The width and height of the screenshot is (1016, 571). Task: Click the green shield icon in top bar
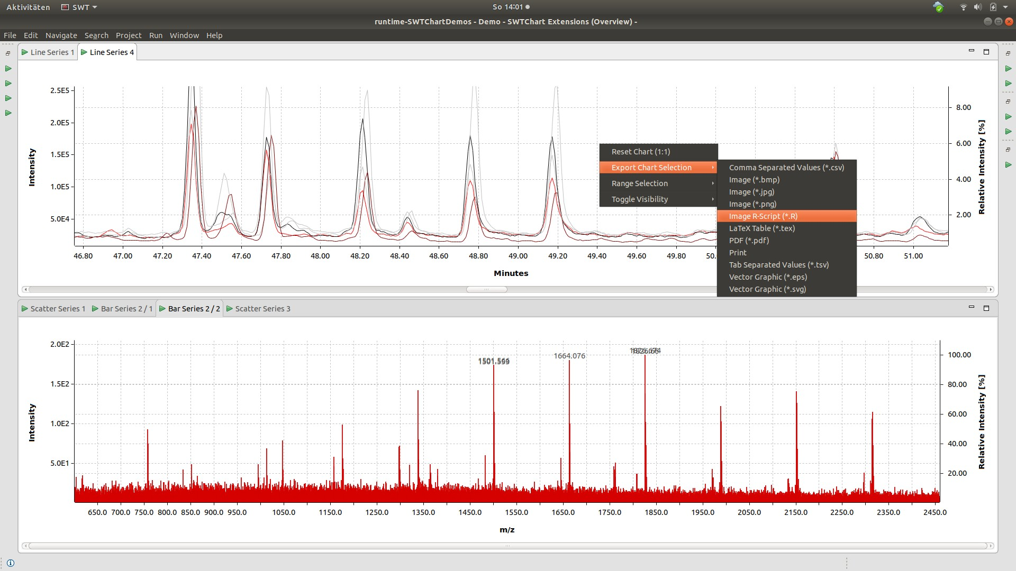[938, 7]
